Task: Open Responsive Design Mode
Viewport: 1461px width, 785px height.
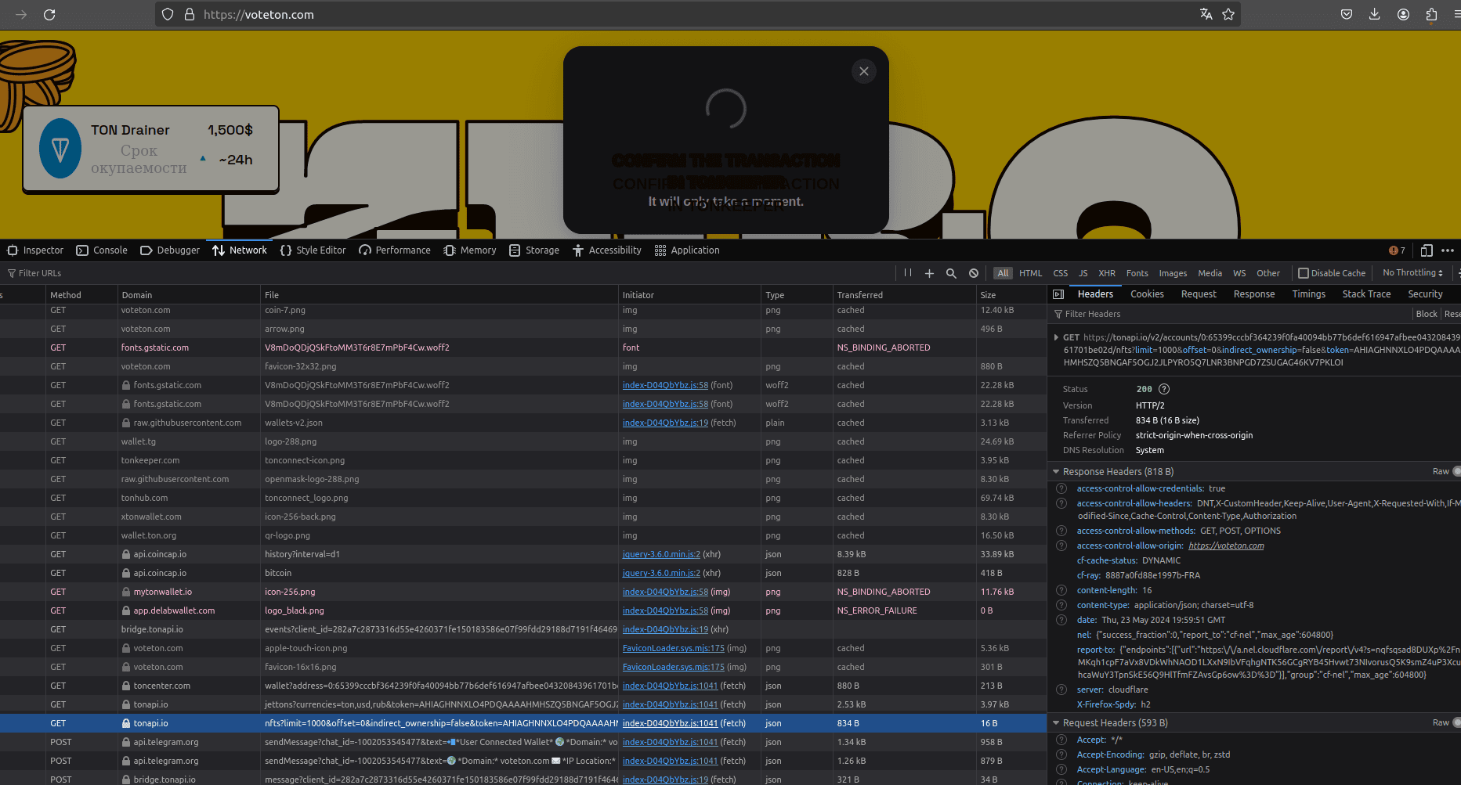Action: coord(1427,250)
